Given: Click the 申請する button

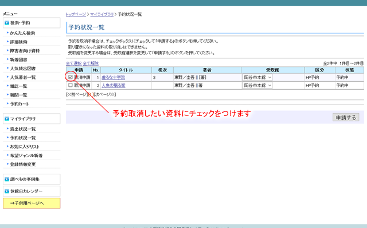Looking at the screenshot, I should tap(346, 117).
